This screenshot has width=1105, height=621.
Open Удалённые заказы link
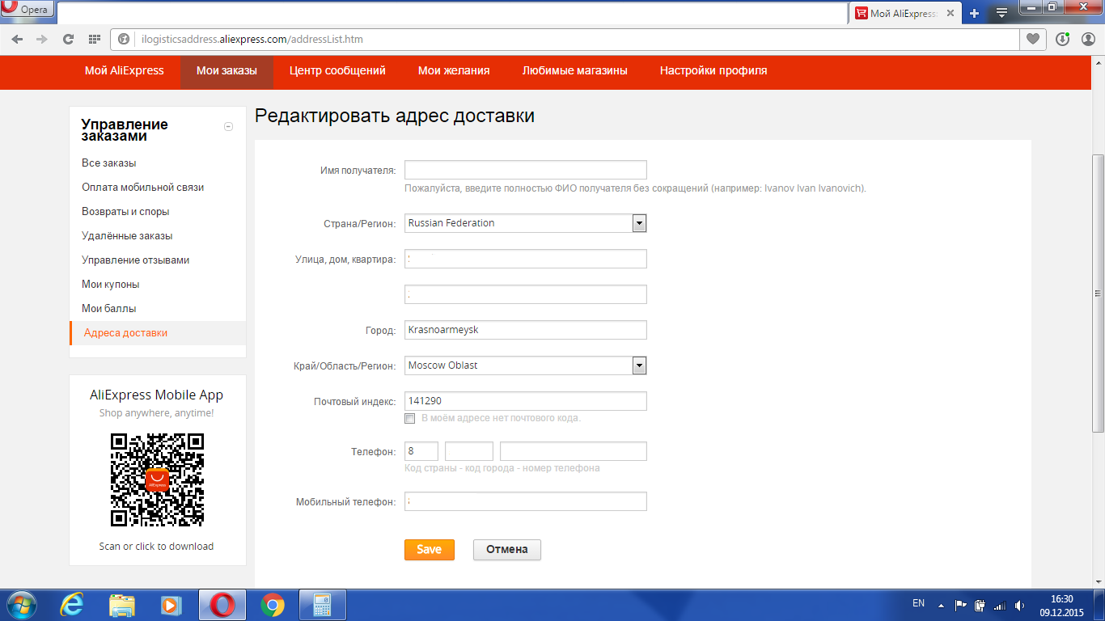(127, 235)
